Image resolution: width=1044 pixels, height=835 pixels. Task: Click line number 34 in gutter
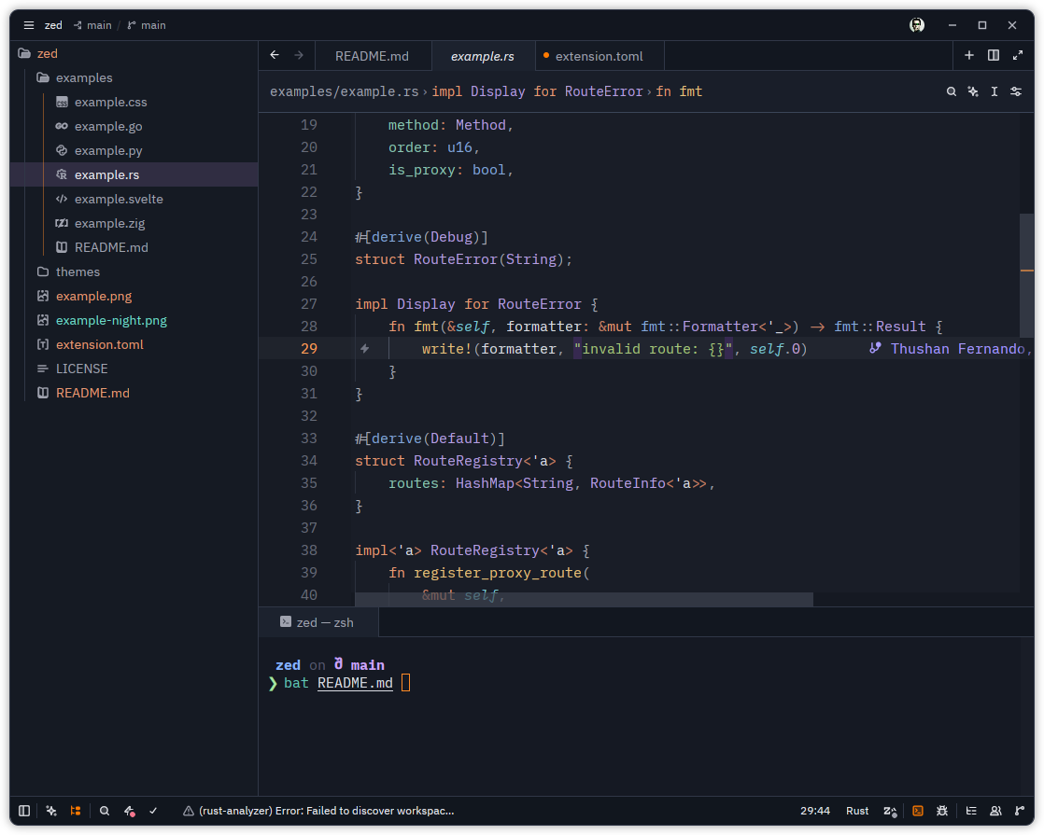[309, 460]
